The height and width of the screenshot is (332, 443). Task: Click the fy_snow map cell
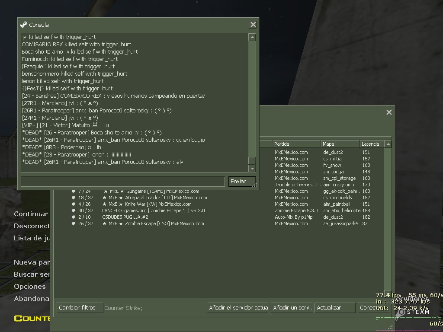[x=332, y=165]
